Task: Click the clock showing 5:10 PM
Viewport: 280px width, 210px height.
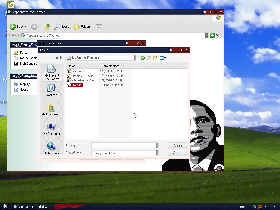Action: (270, 207)
